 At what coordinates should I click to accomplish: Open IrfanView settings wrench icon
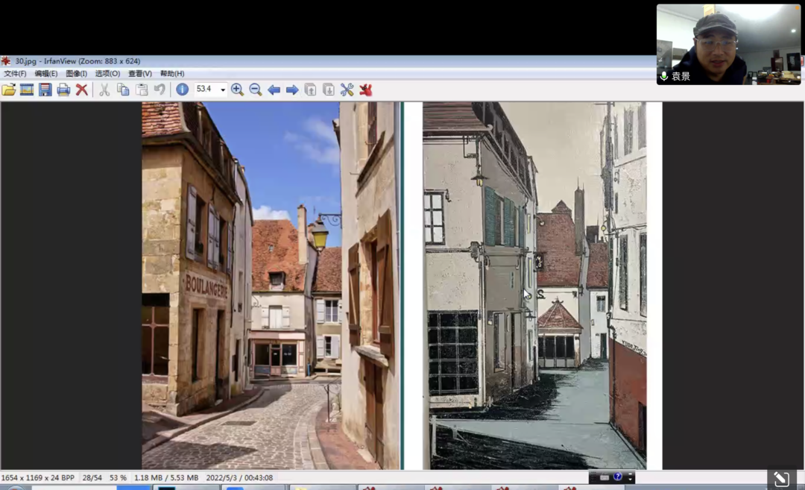click(x=347, y=89)
